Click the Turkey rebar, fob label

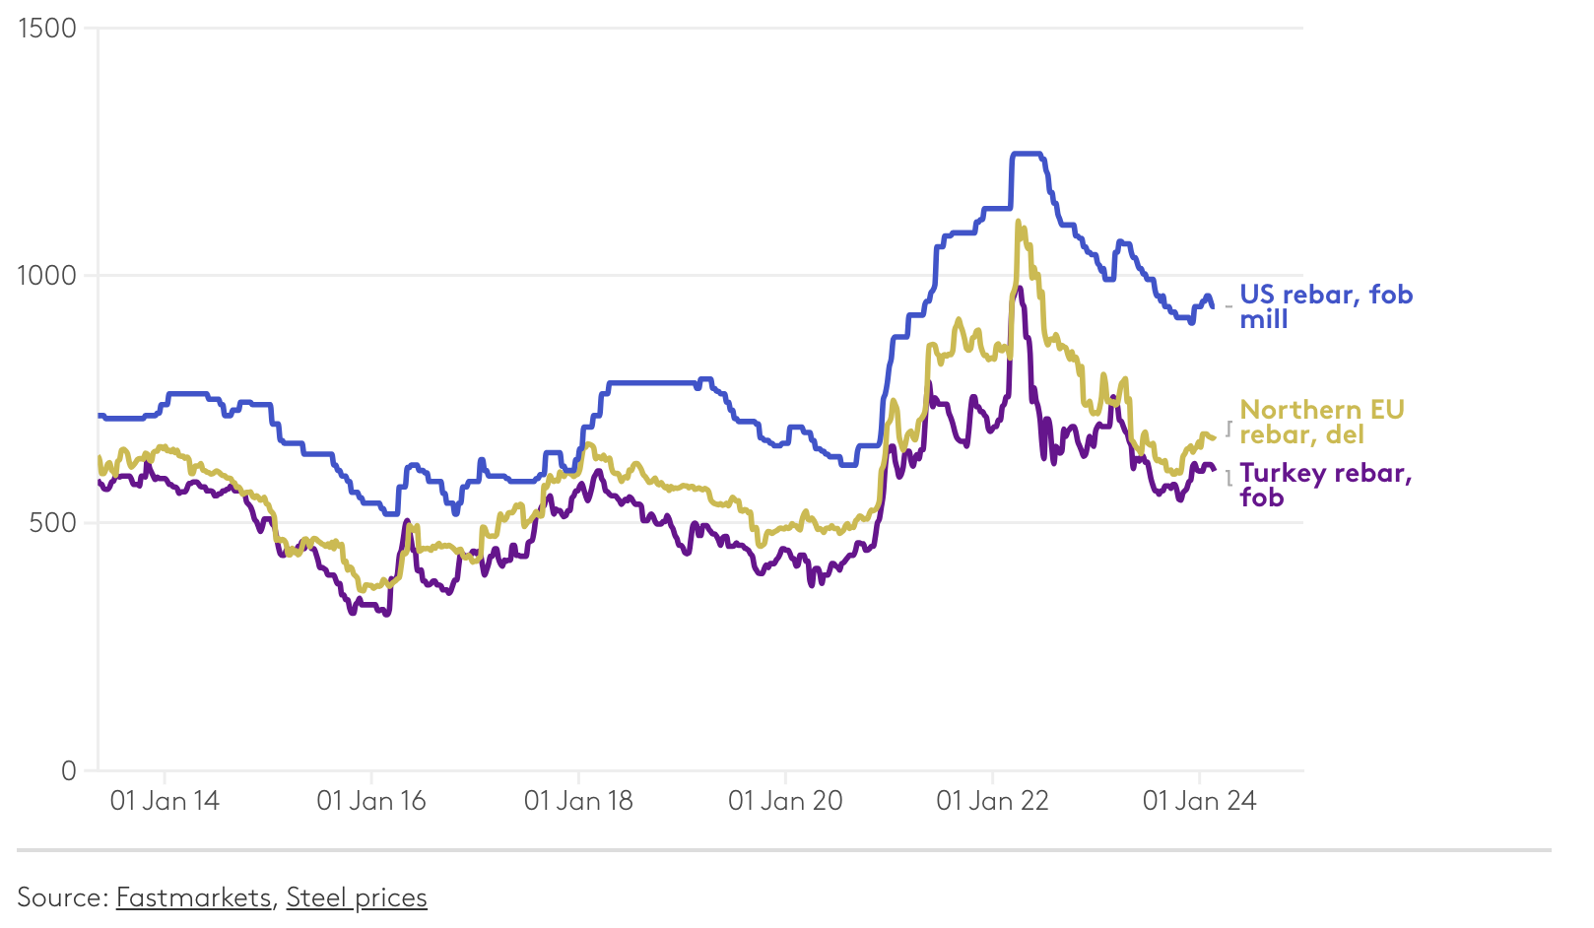click(x=1325, y=485)
